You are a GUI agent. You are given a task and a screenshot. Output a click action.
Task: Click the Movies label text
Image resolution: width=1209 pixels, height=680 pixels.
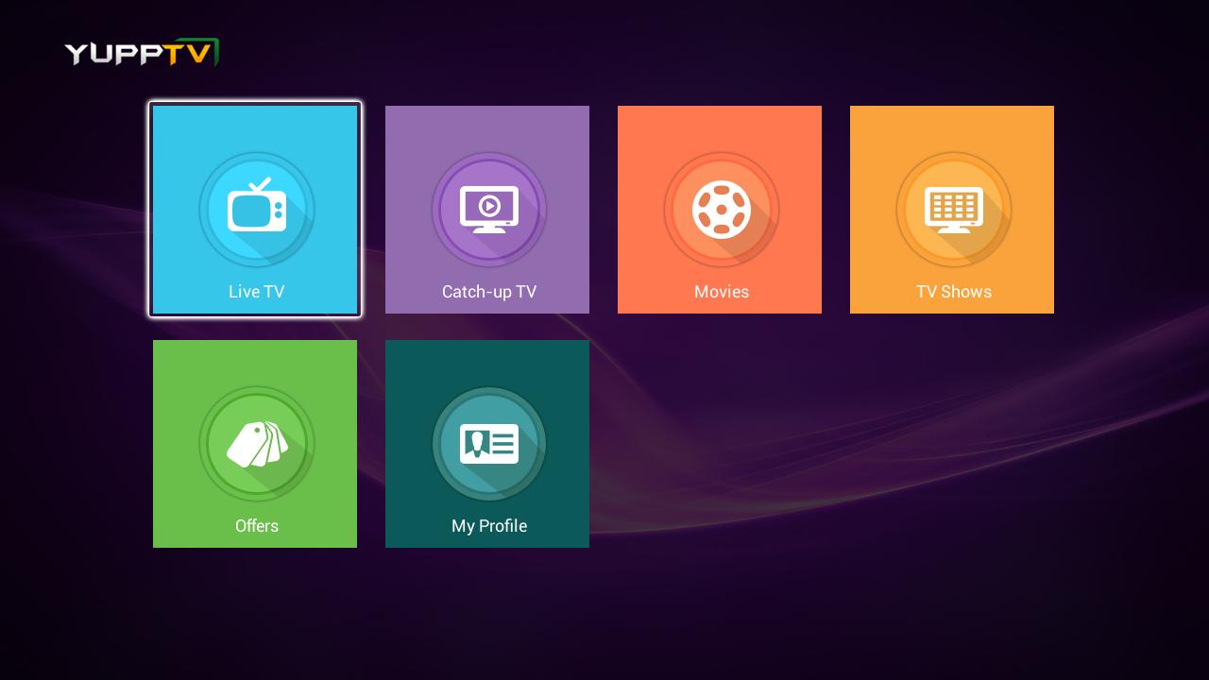(722, 292)
